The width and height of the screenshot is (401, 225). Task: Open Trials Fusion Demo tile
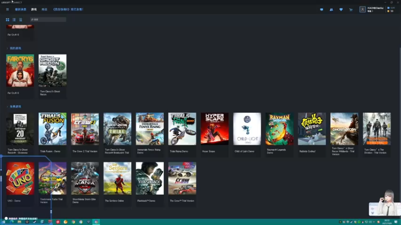(x=53, y=134)
